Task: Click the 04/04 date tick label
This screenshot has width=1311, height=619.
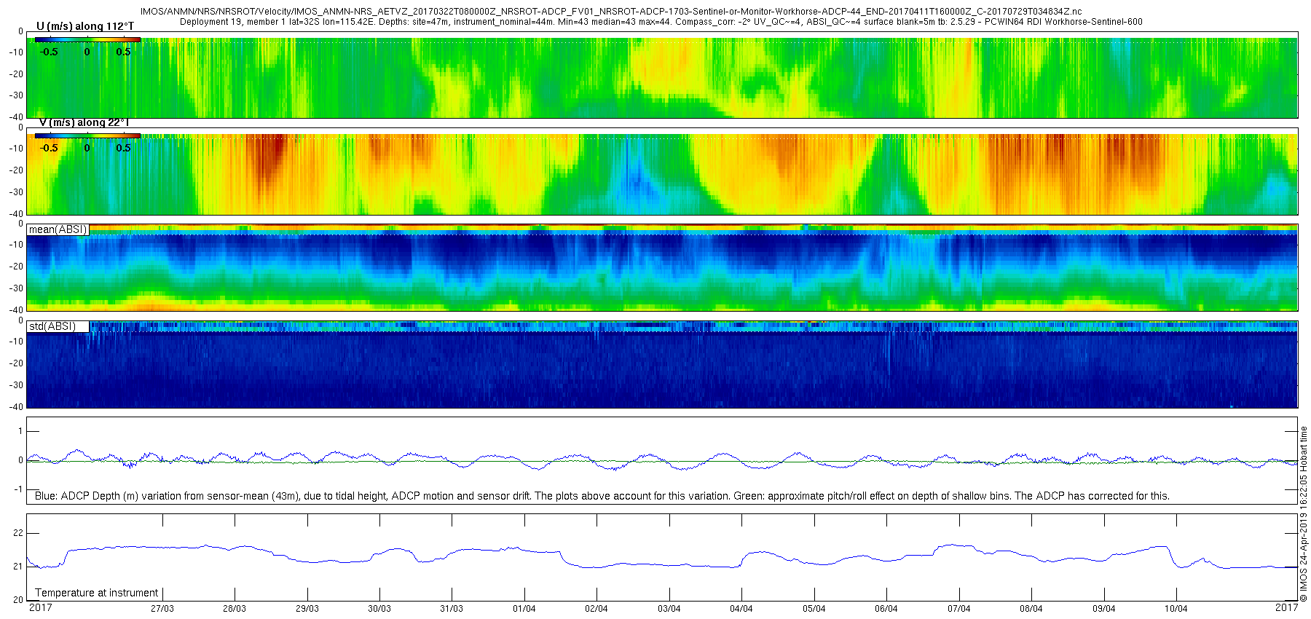Action: coord(741,609)
